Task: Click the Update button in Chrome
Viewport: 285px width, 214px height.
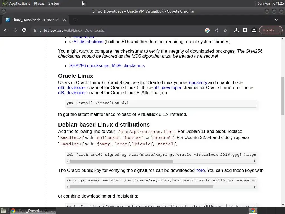Action: click(x=268, y=30)
